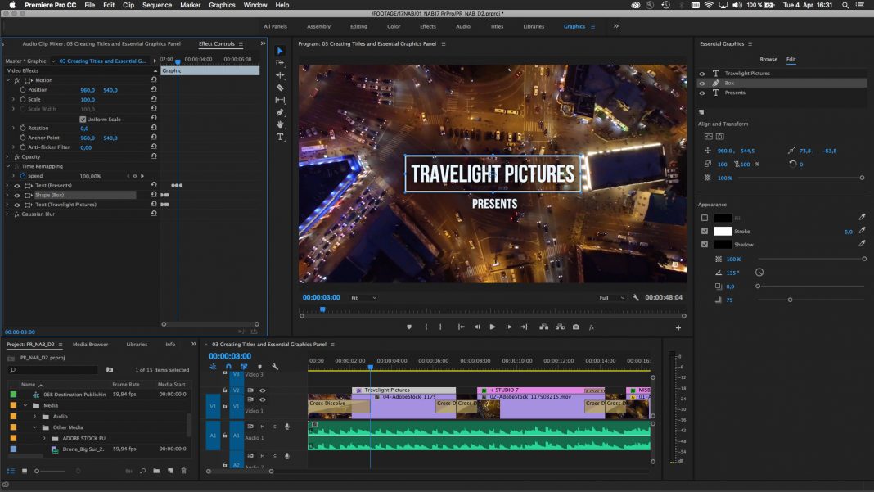The height and width of the screenshot is (492, 874).
Task: Expand the Other Media folder in the Project panel
Action: click(34, 427)
